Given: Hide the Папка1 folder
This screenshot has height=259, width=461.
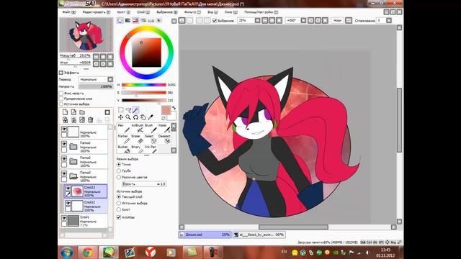Looking at the screenshot, I should tap(64, 144).
